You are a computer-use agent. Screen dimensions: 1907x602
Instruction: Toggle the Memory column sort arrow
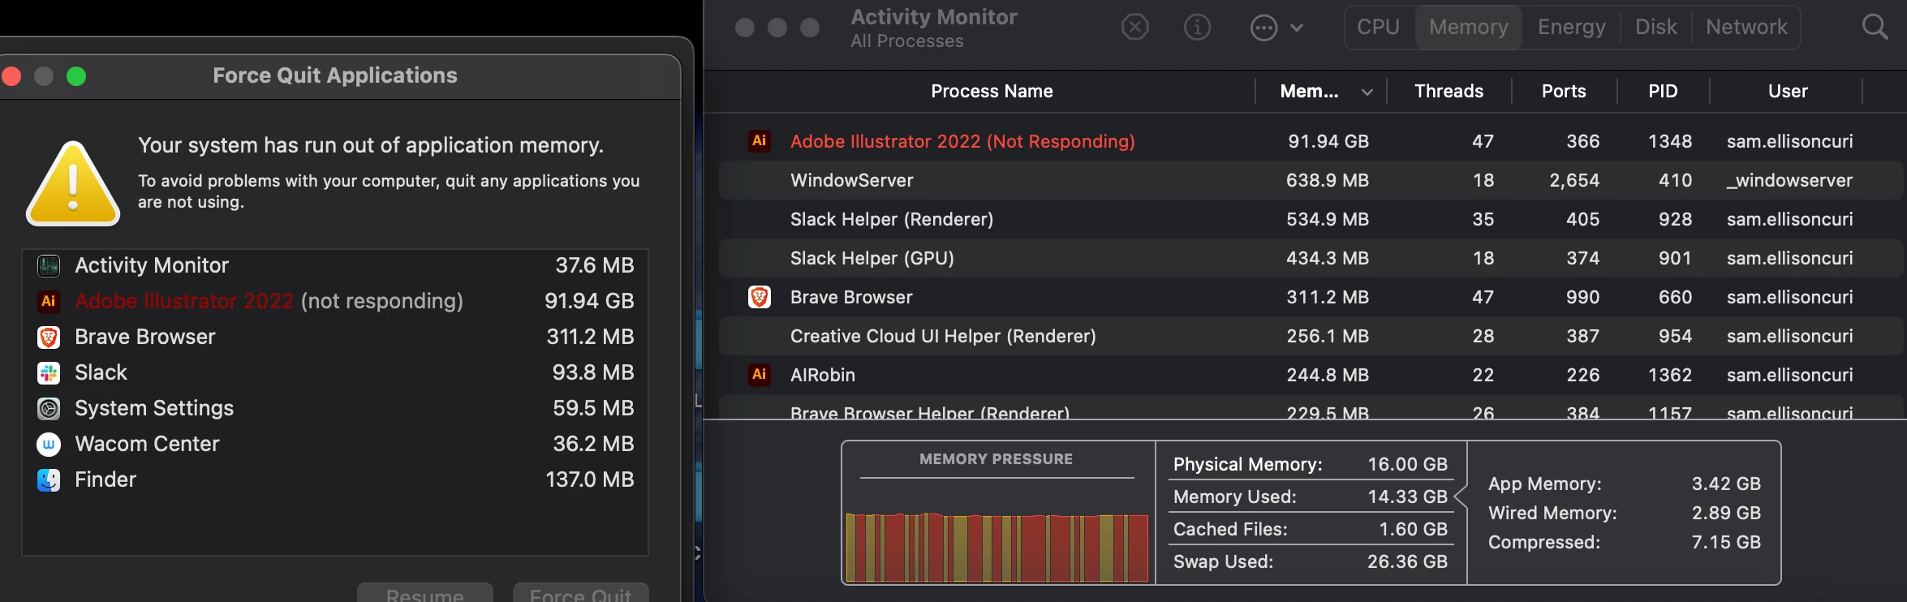point(1367,92)
